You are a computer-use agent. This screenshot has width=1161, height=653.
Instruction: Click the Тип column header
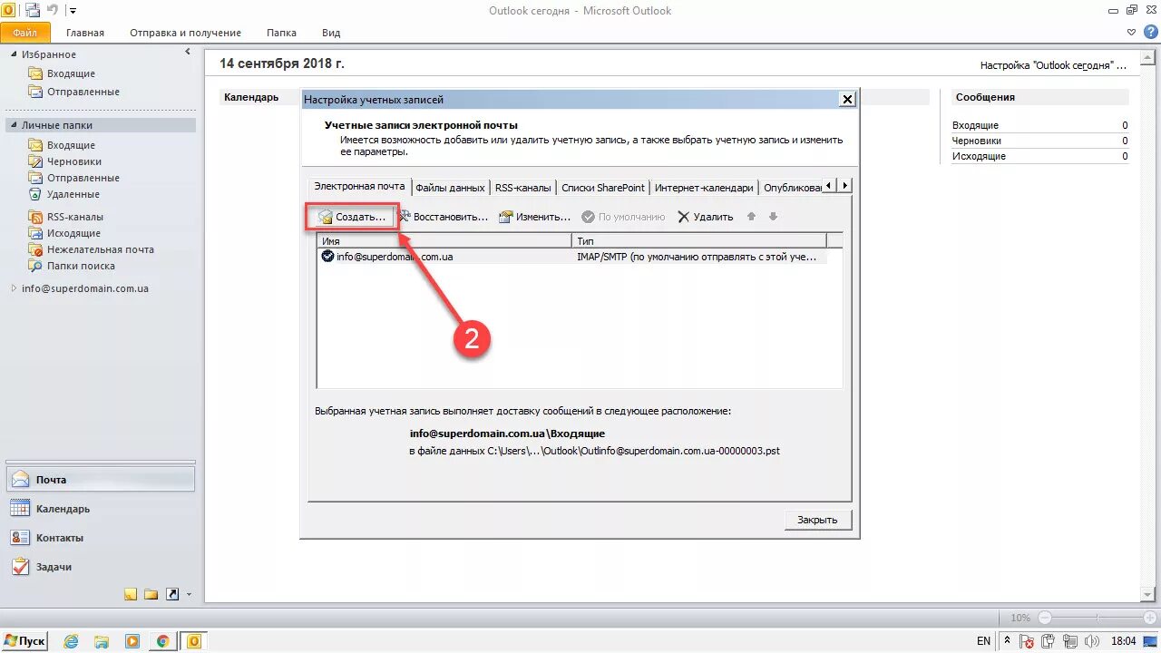(699, 240)
